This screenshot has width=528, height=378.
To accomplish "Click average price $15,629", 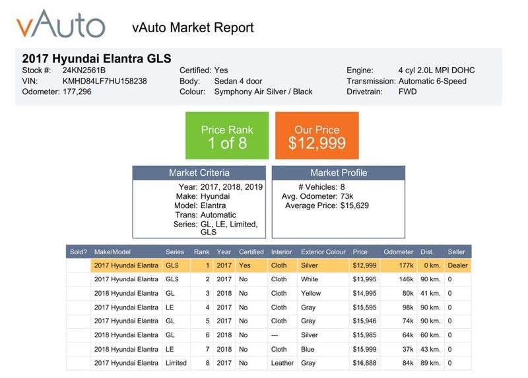I will pos(354,205).
